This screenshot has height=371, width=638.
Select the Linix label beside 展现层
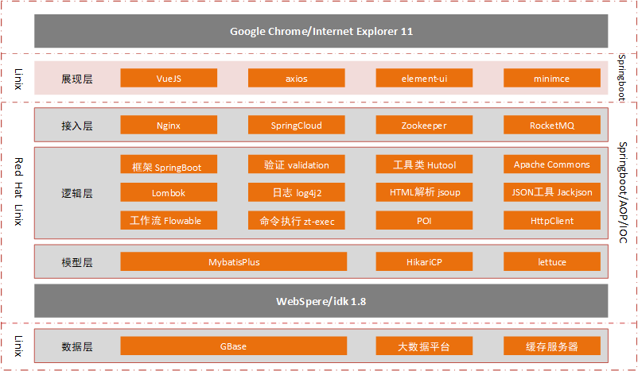[x=18, y=79]
